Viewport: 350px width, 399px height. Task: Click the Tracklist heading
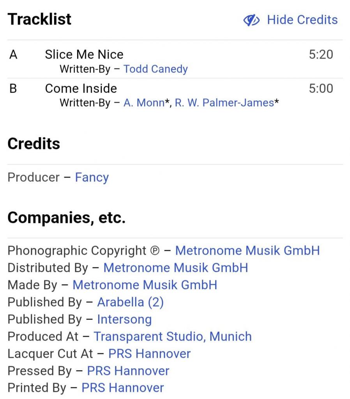[x=39, y=19]
